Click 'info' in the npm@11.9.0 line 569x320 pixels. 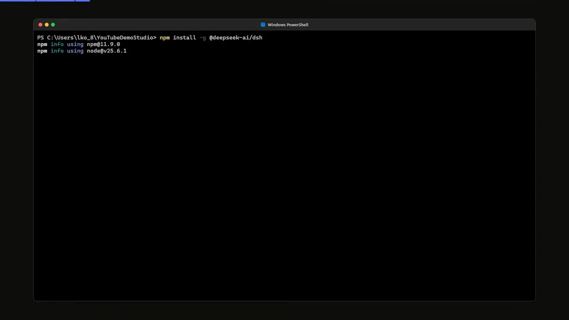tap(57, 44)
